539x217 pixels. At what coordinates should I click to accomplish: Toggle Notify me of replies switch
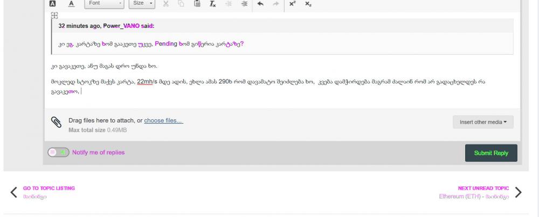[58, 153]
